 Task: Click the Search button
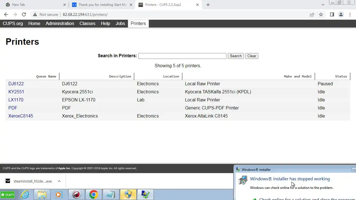coord(236,56)
